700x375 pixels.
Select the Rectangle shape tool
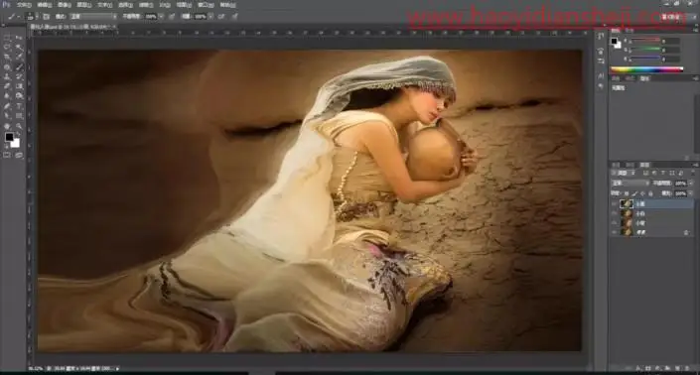[x=19, y=116]
